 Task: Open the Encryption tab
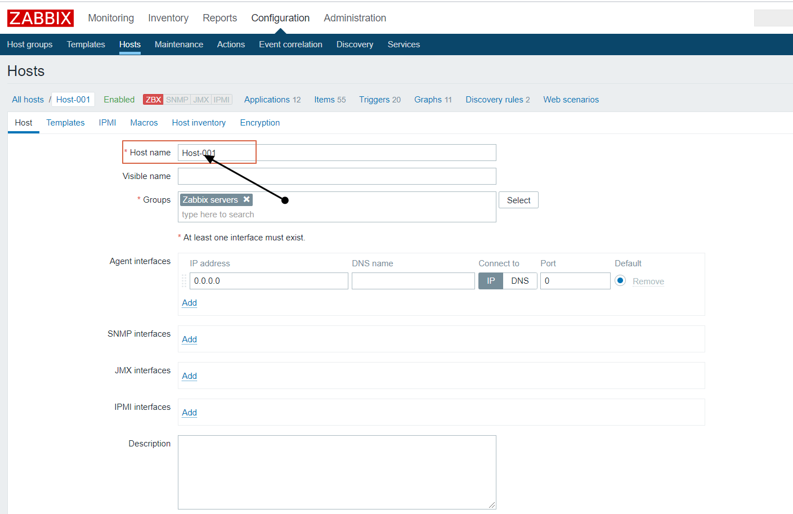(x=259, y=122)
